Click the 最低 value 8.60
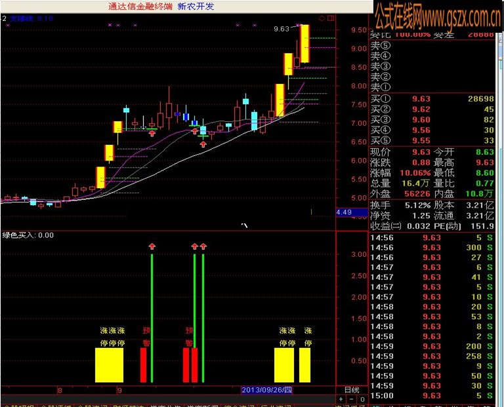 click(x=485, y=173)
